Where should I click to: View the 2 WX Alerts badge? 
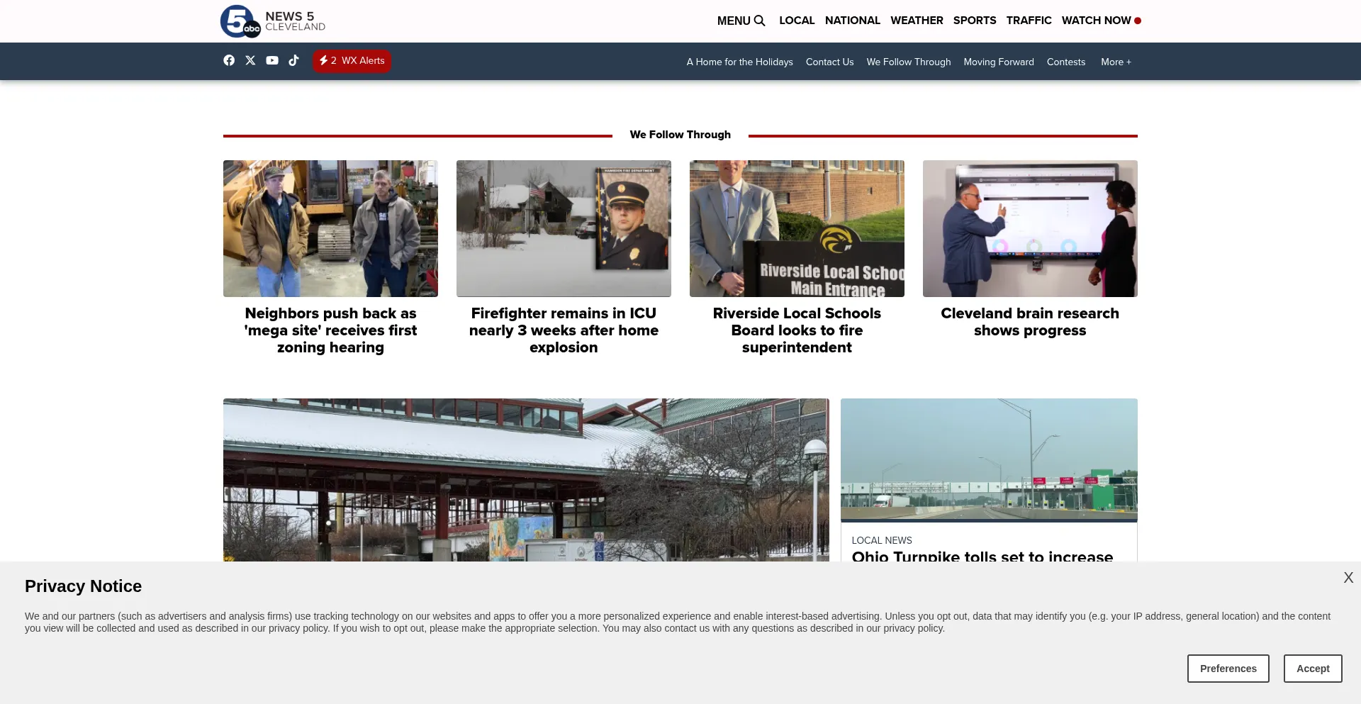pos(352,61)
